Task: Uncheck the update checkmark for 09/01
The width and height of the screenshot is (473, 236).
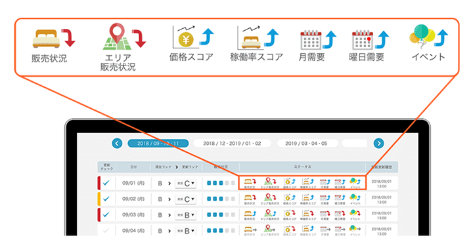Action: tap(106, 183)
